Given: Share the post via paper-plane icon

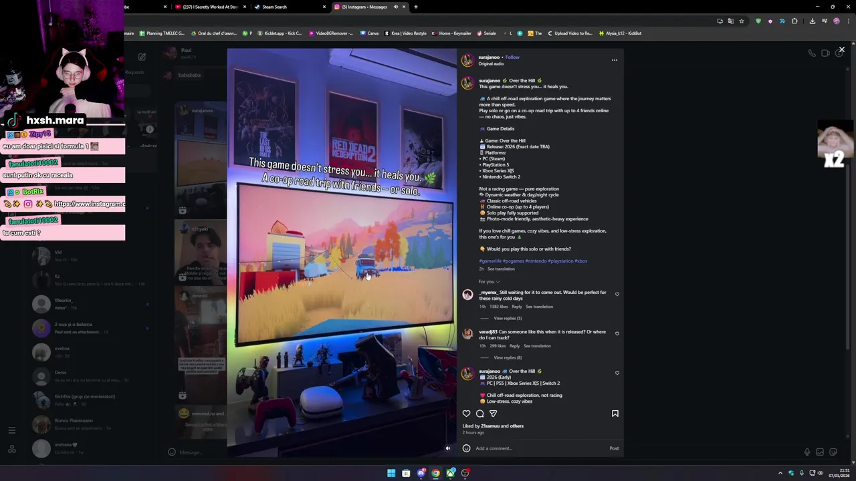Looking at the screenshot, I should (x=493, y=414).
